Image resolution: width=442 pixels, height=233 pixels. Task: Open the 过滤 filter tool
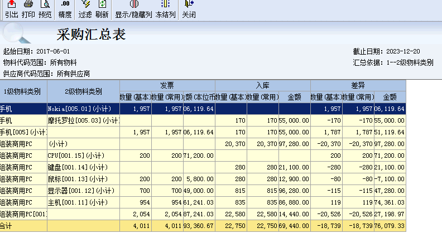[x=85, y=9]
